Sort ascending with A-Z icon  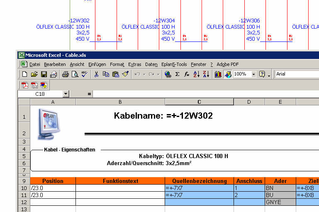pos(197,74)
